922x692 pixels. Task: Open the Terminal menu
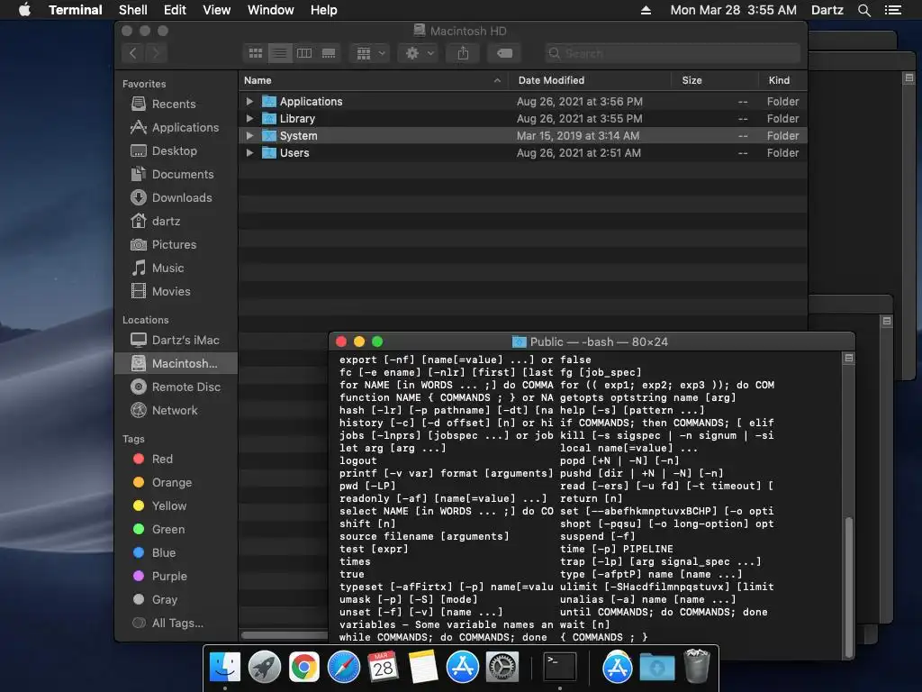[76, 10]
